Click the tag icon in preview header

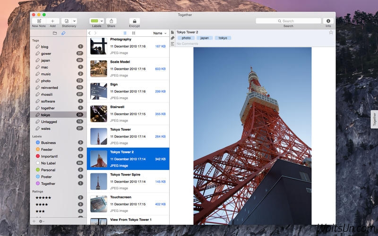[x=172, y=38]
